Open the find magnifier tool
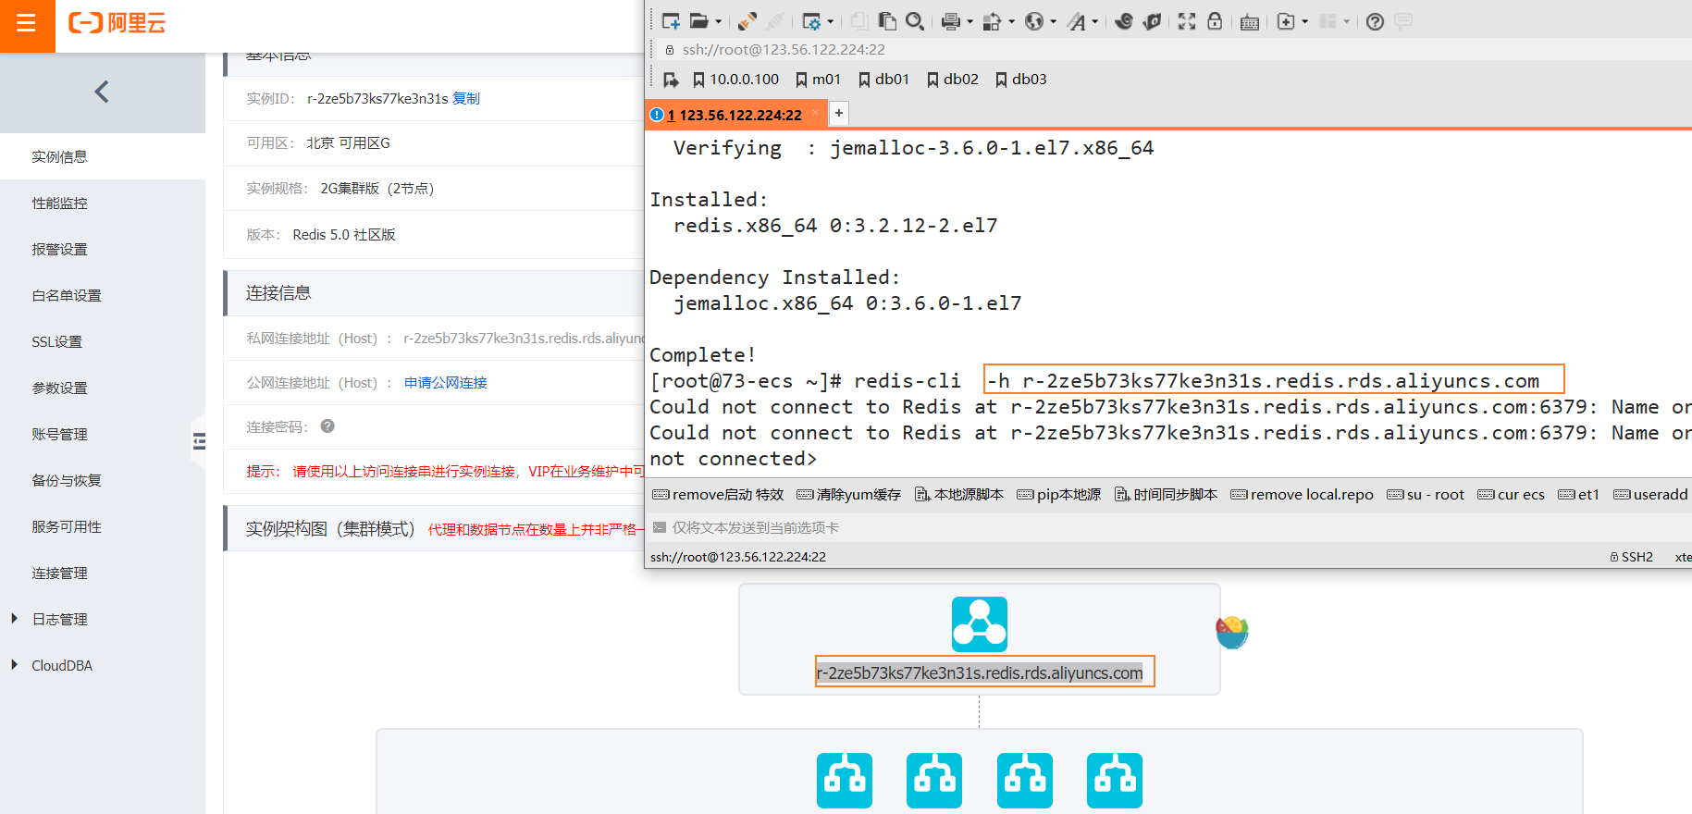 coord(915,21)
